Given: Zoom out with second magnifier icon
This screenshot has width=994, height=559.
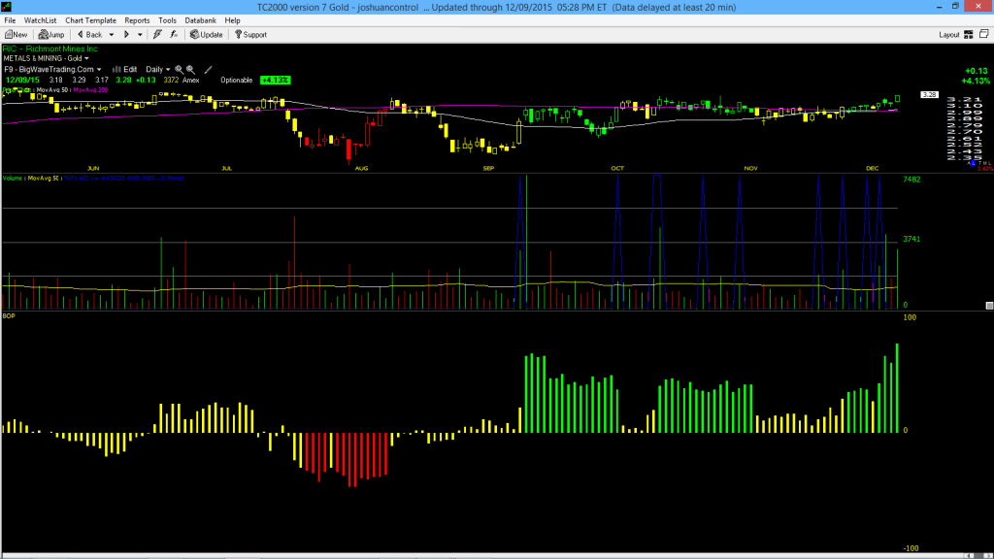Looking at the screenshot, I should pyautogui.click(x=190, y=70).
